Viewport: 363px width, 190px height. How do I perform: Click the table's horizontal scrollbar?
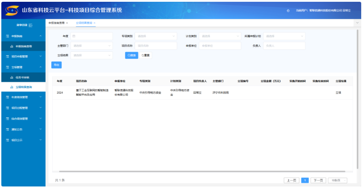click(199, 171)
